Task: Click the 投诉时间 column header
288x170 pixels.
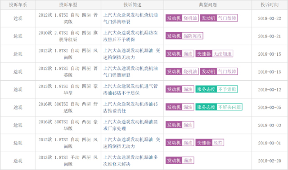Action: (x=270, y=5)
